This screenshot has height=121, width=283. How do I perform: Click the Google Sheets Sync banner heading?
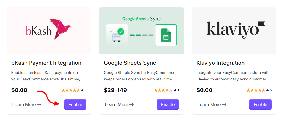(x=141, y=19)
